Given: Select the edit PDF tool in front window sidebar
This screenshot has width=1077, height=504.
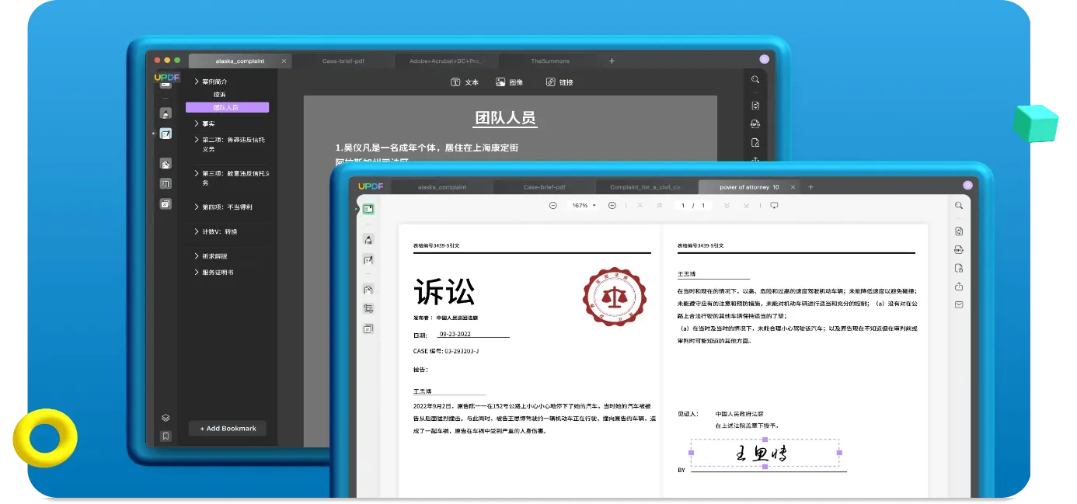Looking at the screenshot, I should tap(368, 259).
